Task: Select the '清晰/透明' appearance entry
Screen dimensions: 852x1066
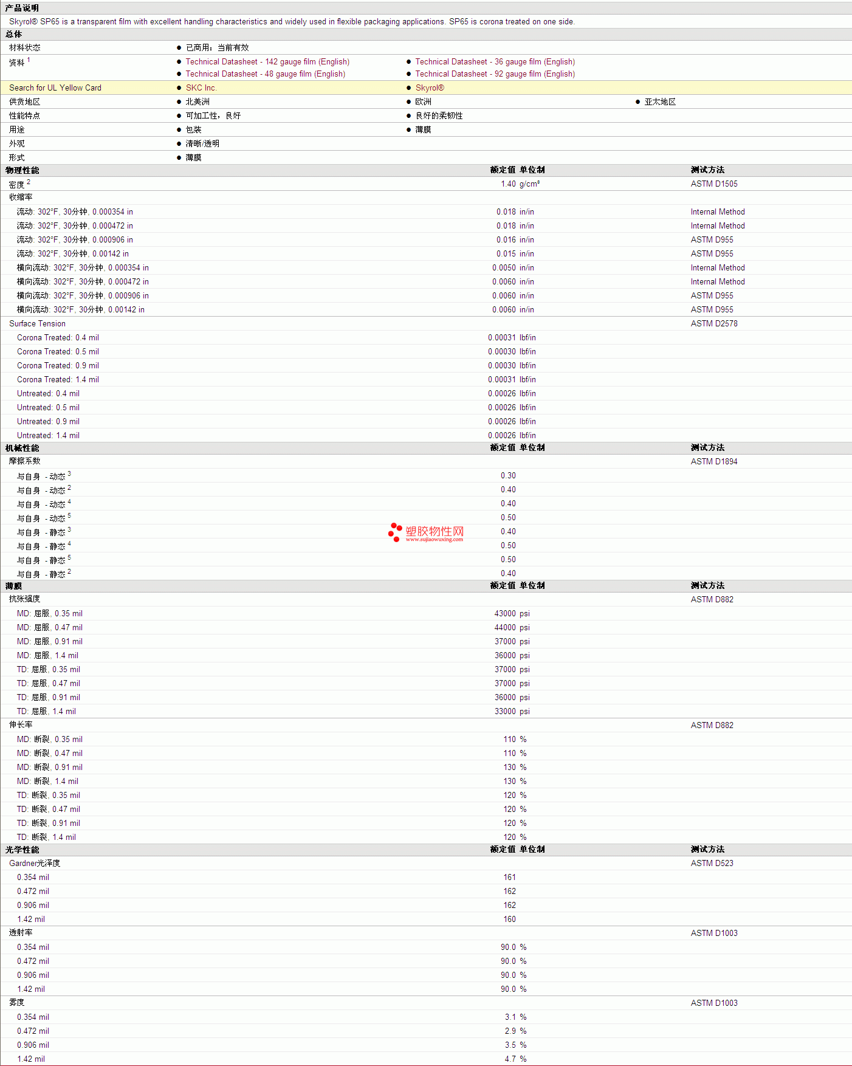Action: click(x=202, y=143)
